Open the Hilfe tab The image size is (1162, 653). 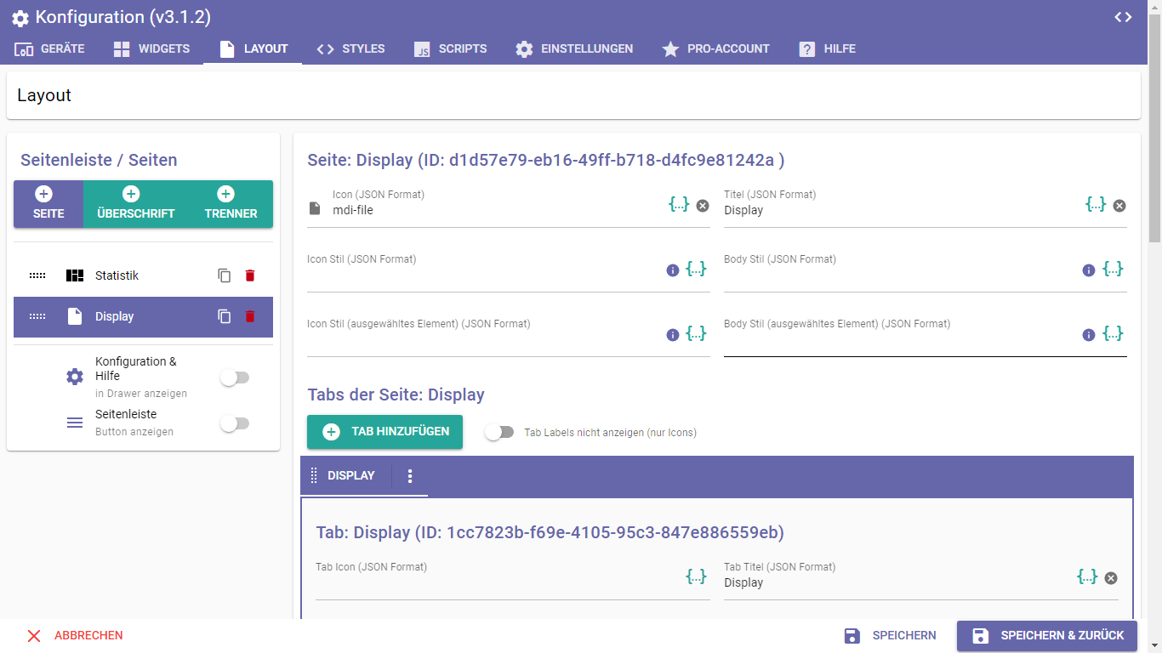(x=827, y=48)
